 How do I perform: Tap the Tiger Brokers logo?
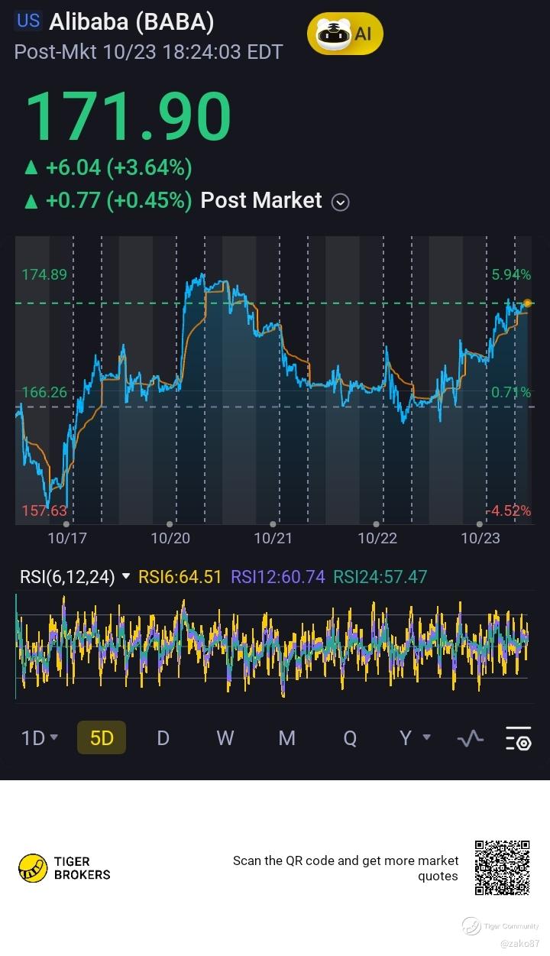tap(65, 868)
